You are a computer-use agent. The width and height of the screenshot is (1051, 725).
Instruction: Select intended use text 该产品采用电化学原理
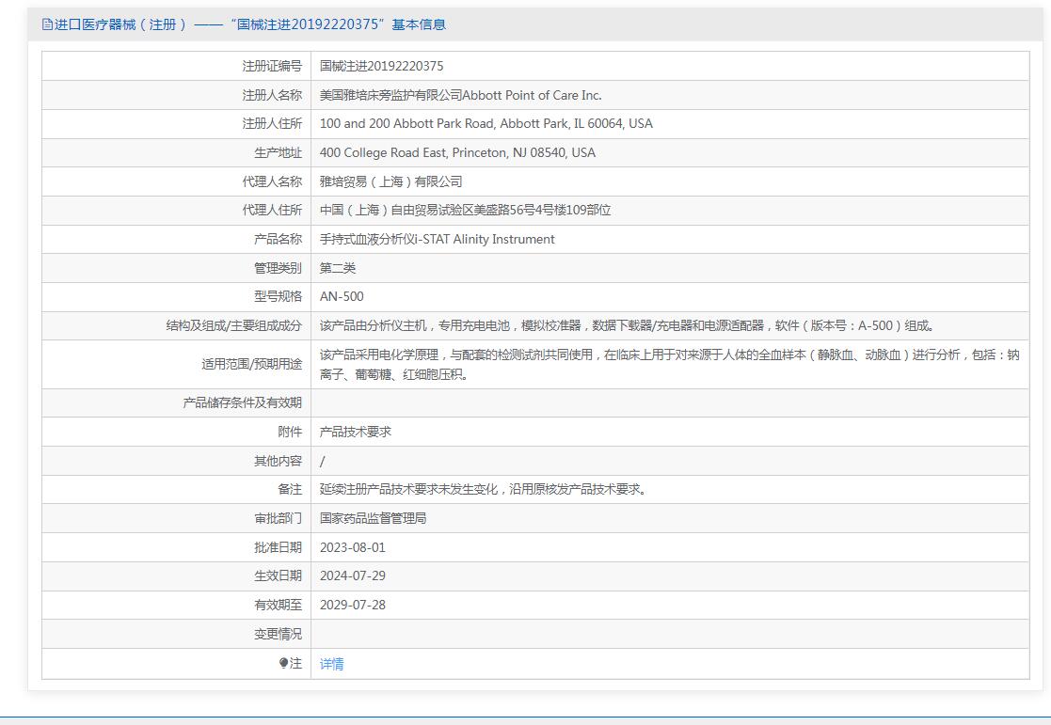click(379, 355)
